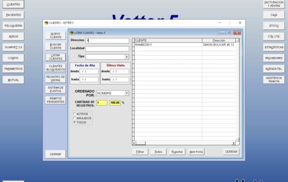Click the Localidad input field
The height and width of the screenshot is (182, 288).
pyautogui.click(x=107, y=48)
